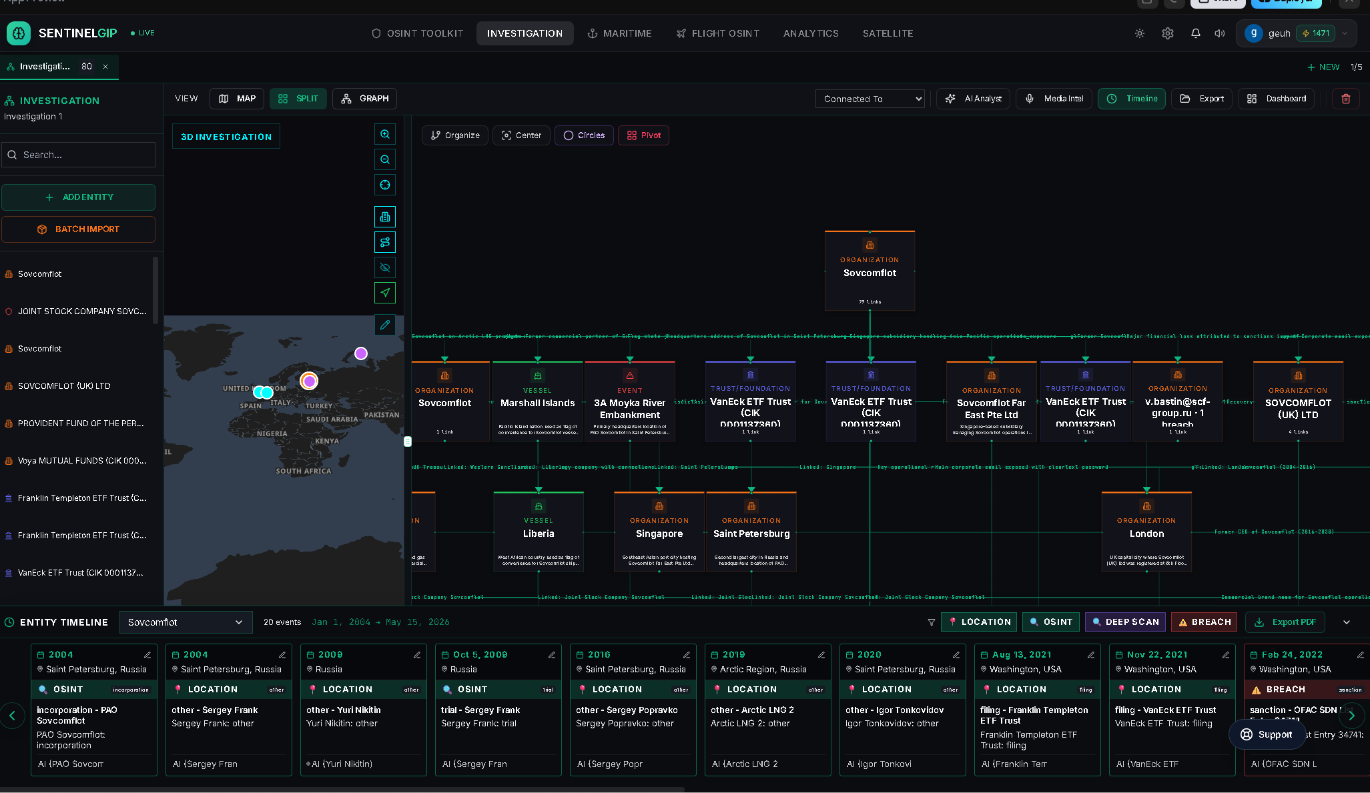The height and width of the screenshot is (793, 1370).
Task: Click ADD ENTITY button
Action: [x=79, y=197]
